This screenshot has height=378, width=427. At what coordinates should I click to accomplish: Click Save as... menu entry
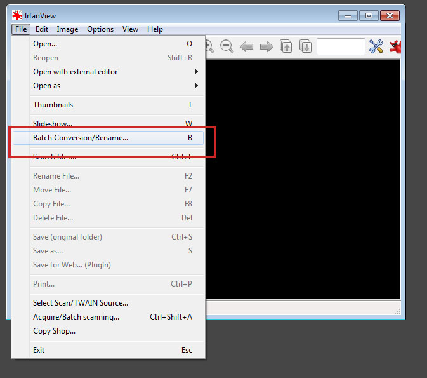click(x=108, y=251)
